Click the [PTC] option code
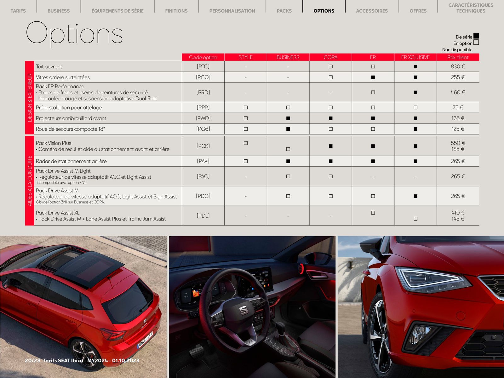 pos(203,66)
